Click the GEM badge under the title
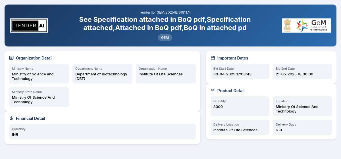This screenshot has height=159, width=341. coord(165,37)
